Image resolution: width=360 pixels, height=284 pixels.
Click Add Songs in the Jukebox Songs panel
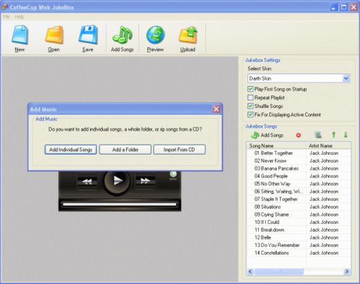[267, 135]
